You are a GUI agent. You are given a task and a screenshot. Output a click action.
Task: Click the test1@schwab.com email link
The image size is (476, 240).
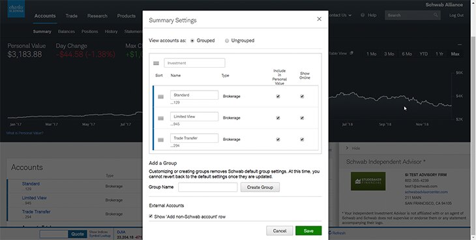click(421, 187)
